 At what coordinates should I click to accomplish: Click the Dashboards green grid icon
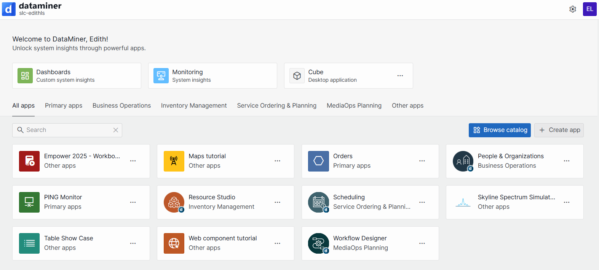25,76
